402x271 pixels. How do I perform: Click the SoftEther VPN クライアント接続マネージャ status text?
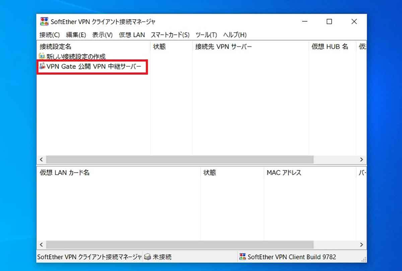(89, 257)
